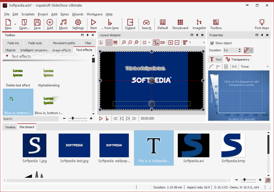Screen dimensions: 274x192
Task: Click the storyboard zoom reset magnifier icon
Action: (x=268, y=180)
